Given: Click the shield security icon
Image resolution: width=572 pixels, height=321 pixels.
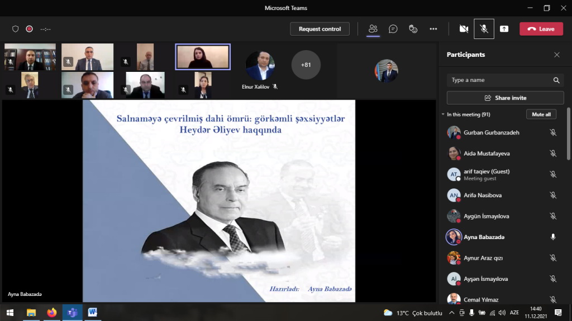Looking at the screenshot, I should [15, 29].
